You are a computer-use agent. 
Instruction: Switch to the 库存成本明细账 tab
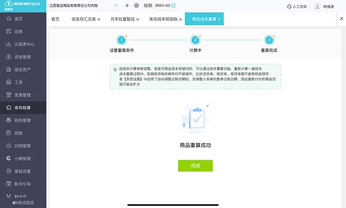[163, 19]
